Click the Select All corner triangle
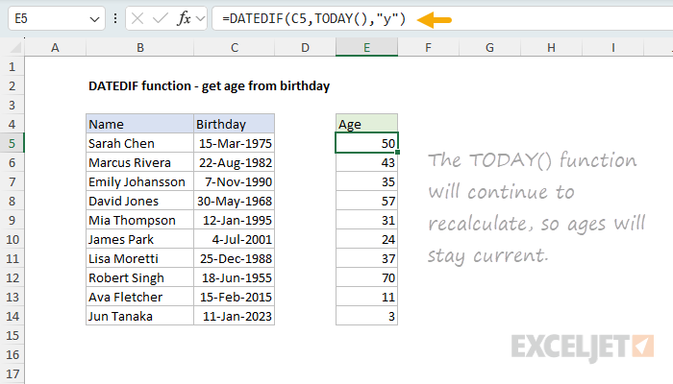This screenshot has width=673, height=384. [15, 47]
